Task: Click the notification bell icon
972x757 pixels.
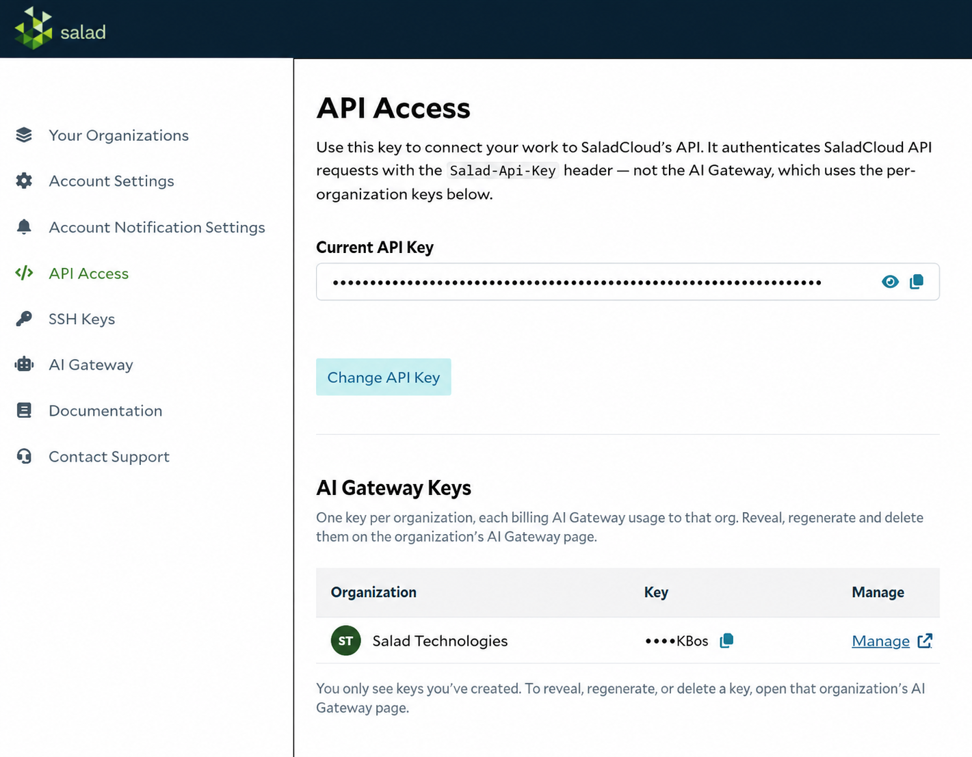Action: [x=24, y=226]
